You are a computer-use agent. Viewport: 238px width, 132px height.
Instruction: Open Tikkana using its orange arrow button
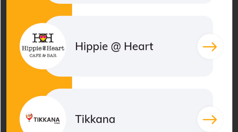point(210,120)
